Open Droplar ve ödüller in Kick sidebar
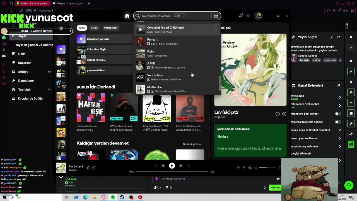This screenshot has width=357, height=201. (x=31, y=99)
